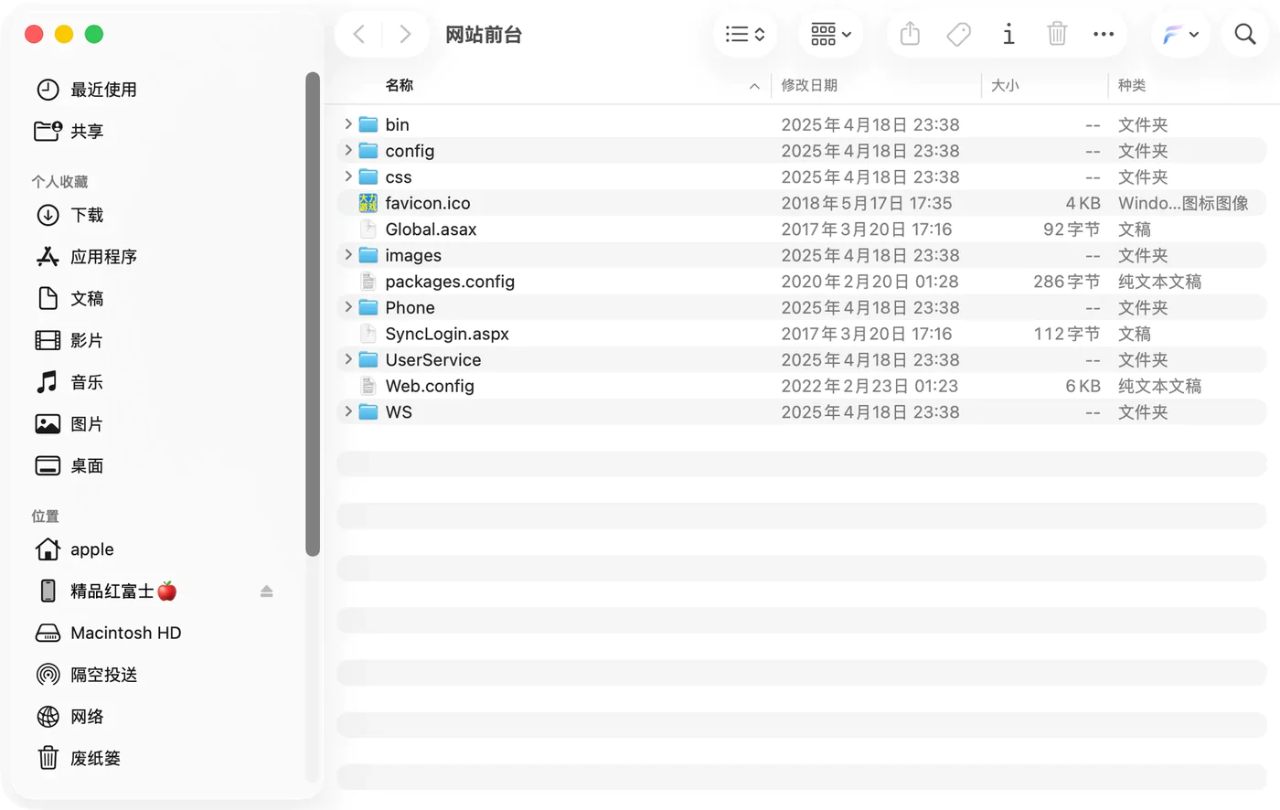Click the Windo...图标图像 kind cell
This screenshot has width=1280, height=810.
(x=1183, y=203)
